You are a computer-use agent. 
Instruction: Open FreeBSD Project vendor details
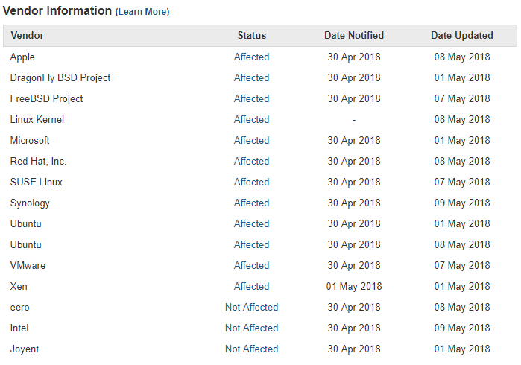click(x=46, y=98)
